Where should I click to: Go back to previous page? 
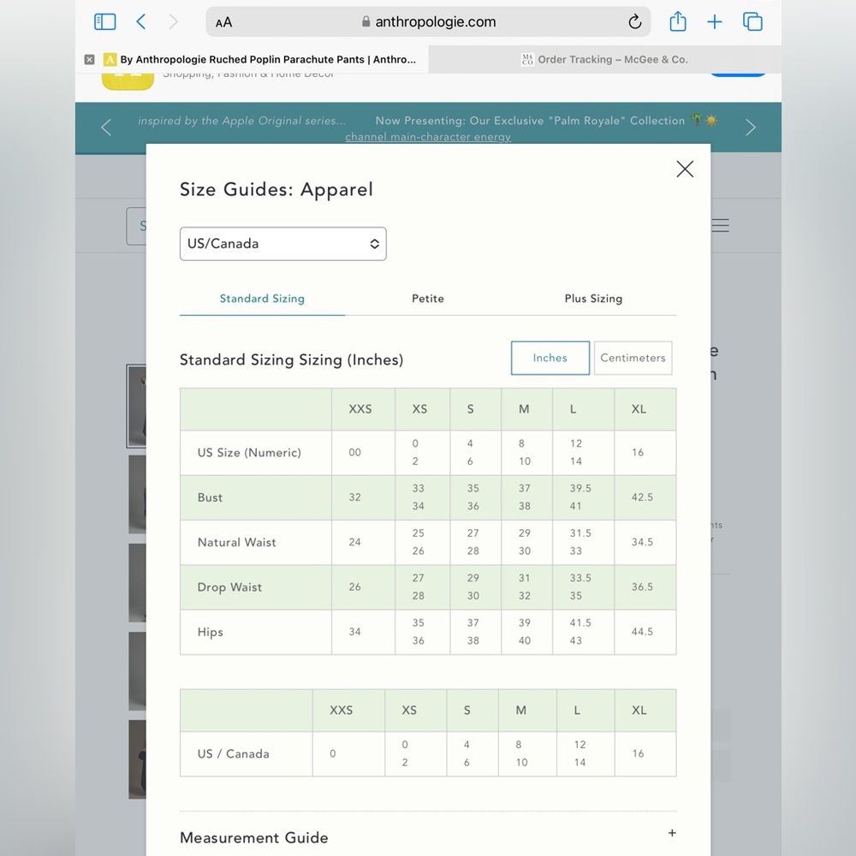pos(141,22)
